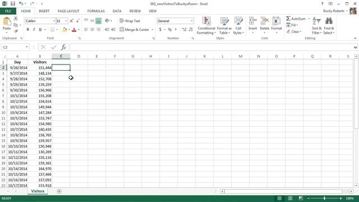Open Cell Styles gallery

[x=238, y=26]
